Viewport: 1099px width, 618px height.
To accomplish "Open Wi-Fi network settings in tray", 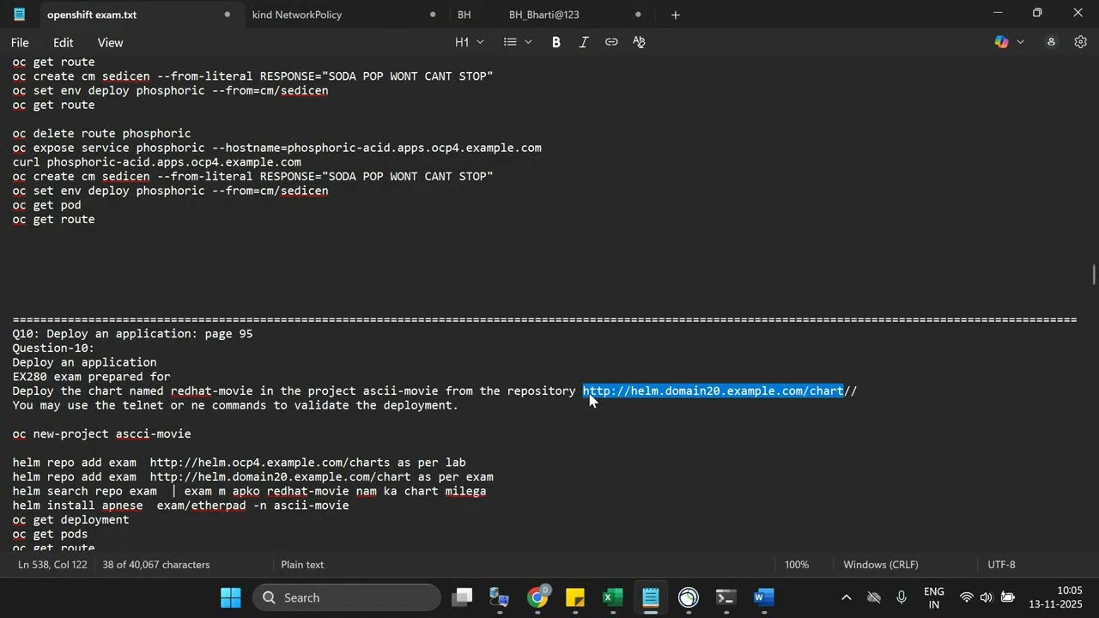I will pyautogui.click(x=966, y=597).
